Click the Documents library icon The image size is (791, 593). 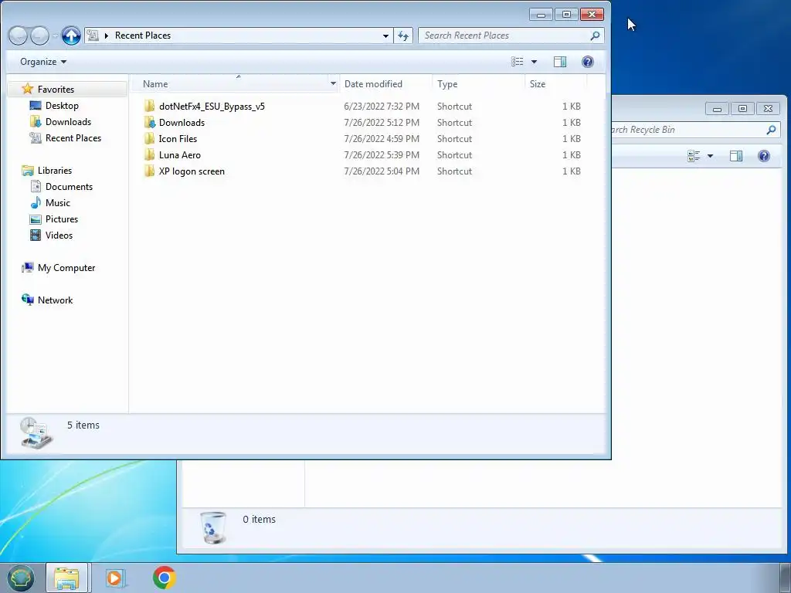[x=36, y=187]
